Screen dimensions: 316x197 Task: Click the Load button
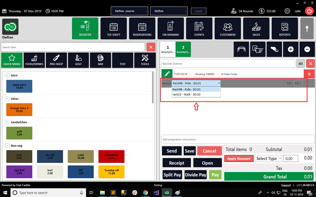coord(198,11)
